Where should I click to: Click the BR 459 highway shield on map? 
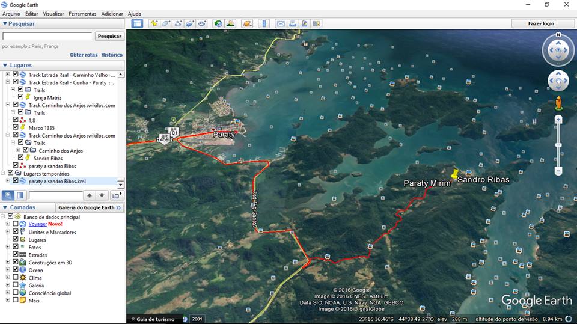164,139
